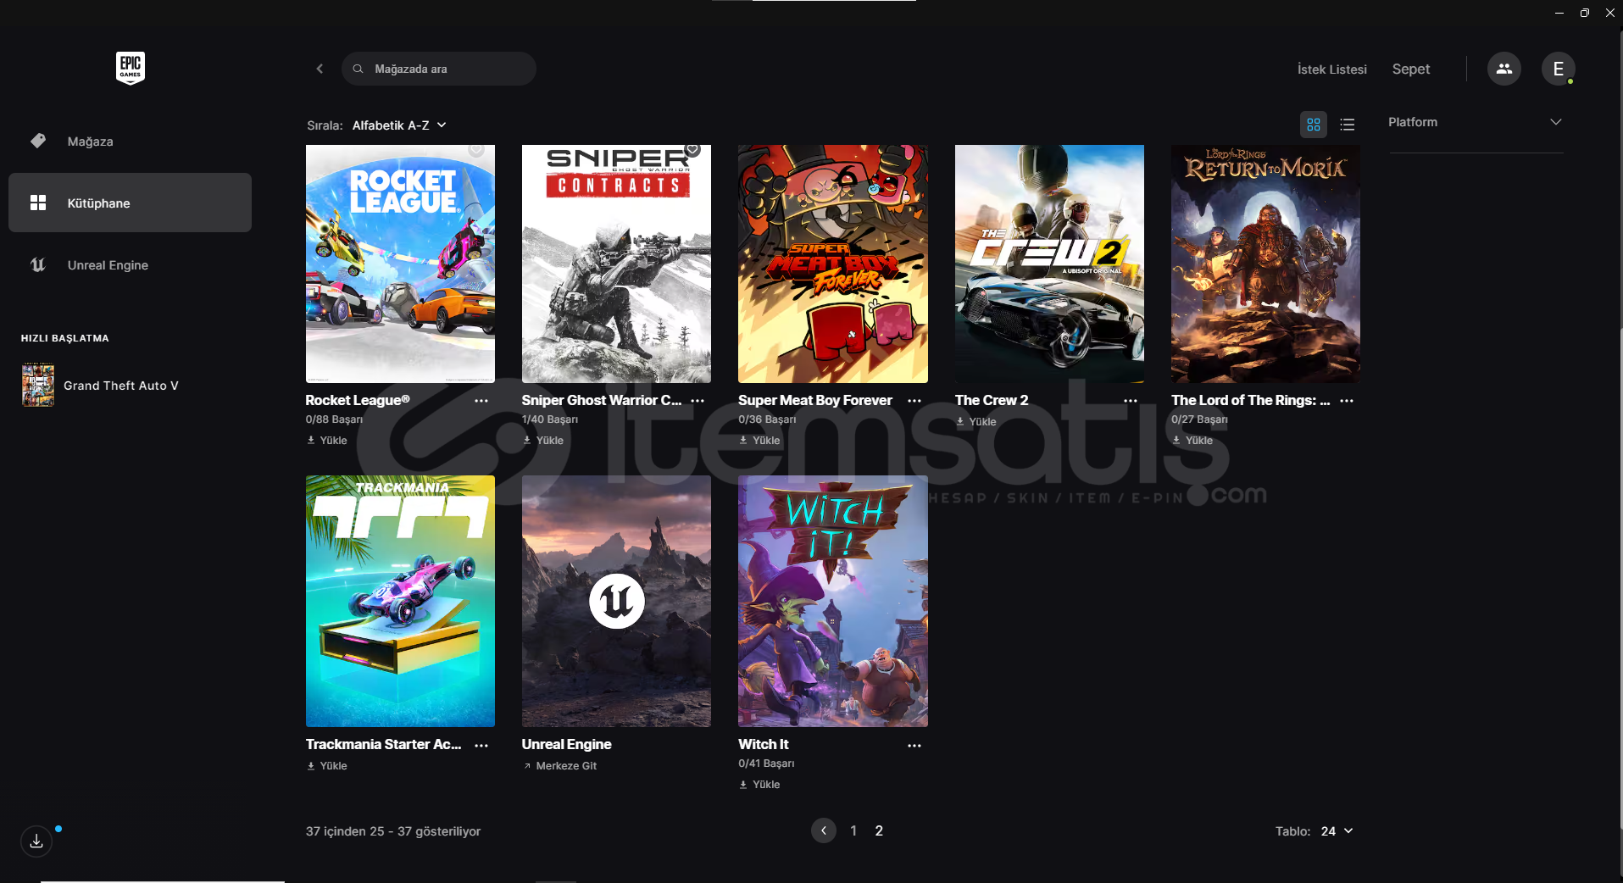Open the Sniper Ghost Warrior Contracts cover
The width and height of the screenshot is (1623, 883).
[x=616, y=264]
